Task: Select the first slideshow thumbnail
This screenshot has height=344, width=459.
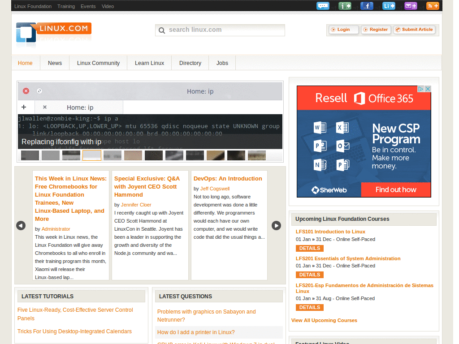Action: (30, 155)
